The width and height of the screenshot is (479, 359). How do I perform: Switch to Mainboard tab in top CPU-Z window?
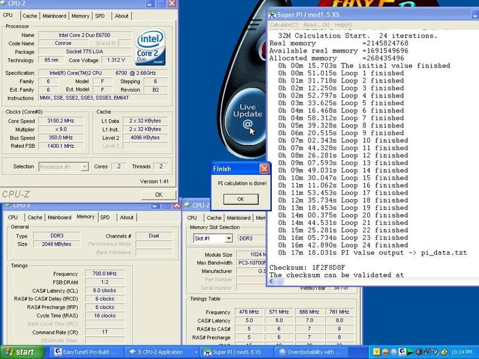(x=54, y=16)
